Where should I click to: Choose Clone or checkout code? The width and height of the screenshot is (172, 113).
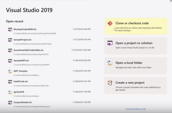click(x=136, y=26)
